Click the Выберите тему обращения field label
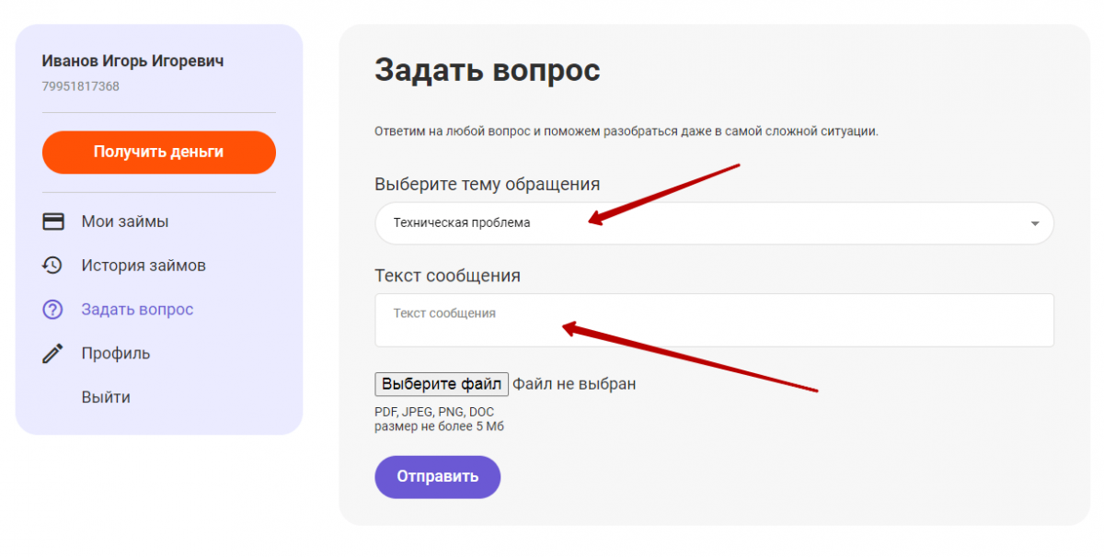Viewport: 1104px width, 557px height. point(488,184)
